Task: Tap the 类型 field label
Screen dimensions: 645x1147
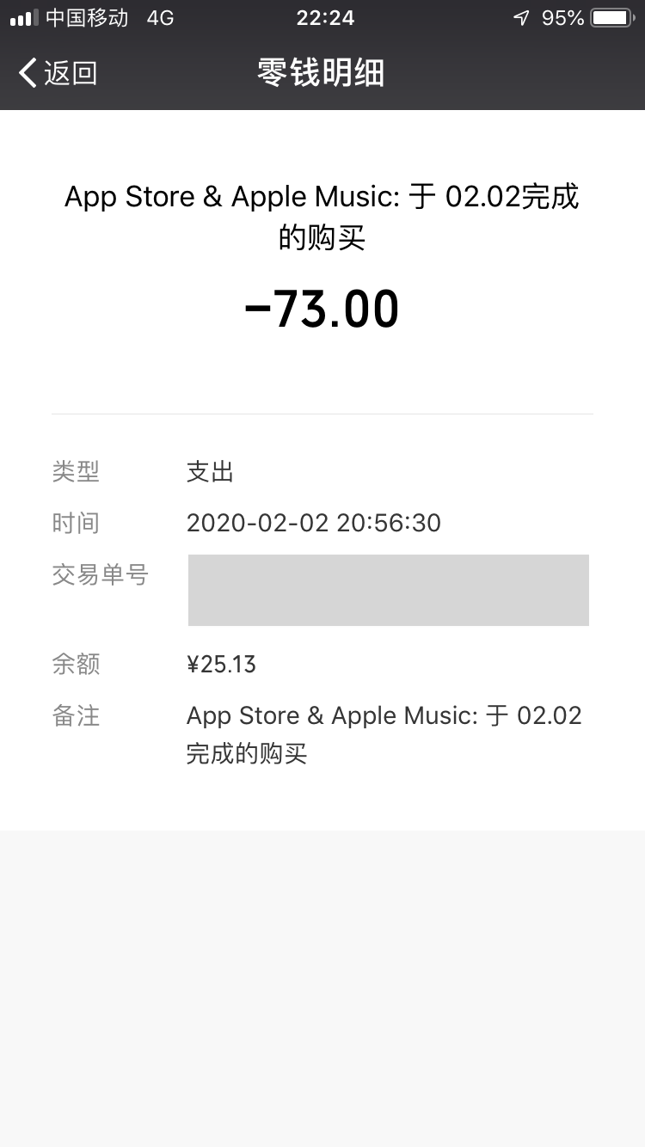Action: point(76,471)
